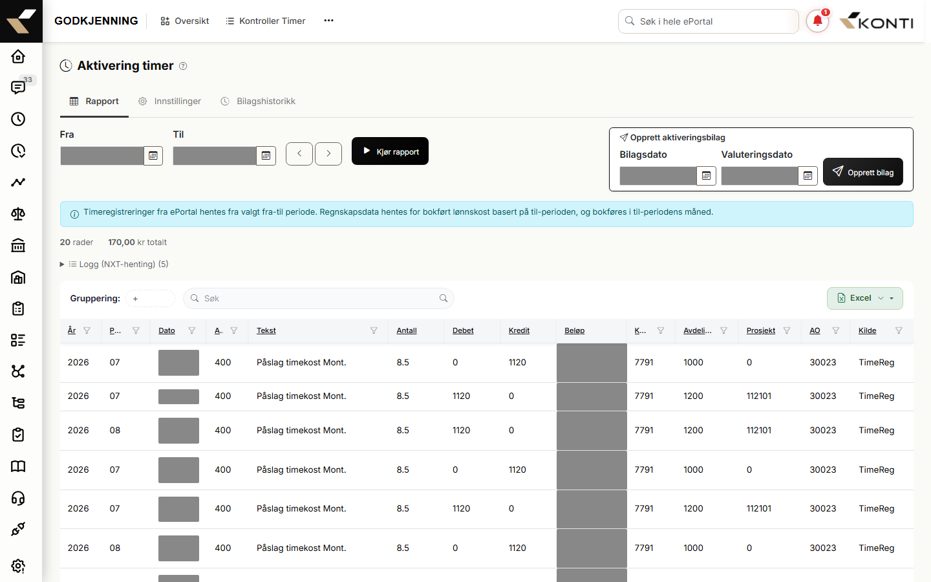Open the Valuteringsdato calendar picker

tap(808, 176)
